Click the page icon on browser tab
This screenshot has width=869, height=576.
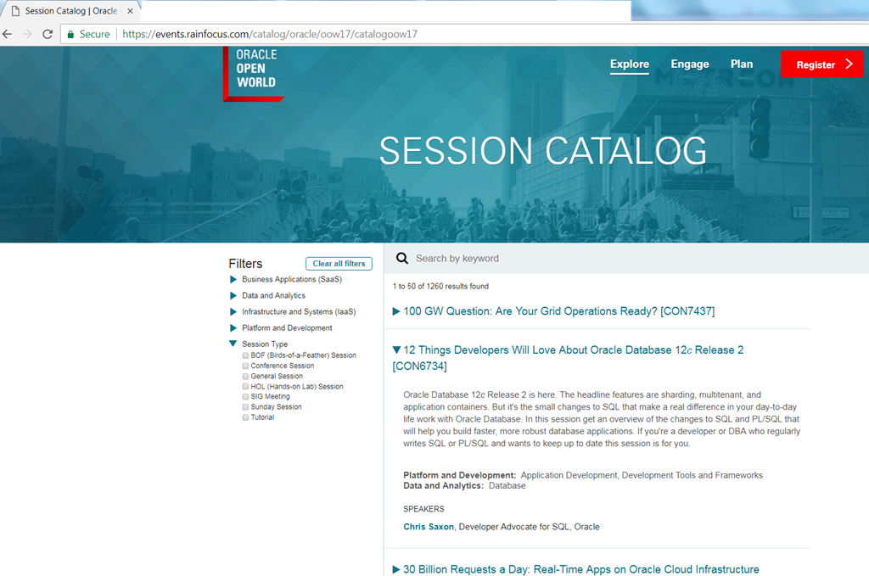point(15,11)
